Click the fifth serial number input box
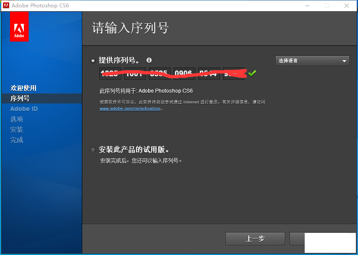Image resolution: width=358 pixels, height=255 pixels. click(209, 74)
